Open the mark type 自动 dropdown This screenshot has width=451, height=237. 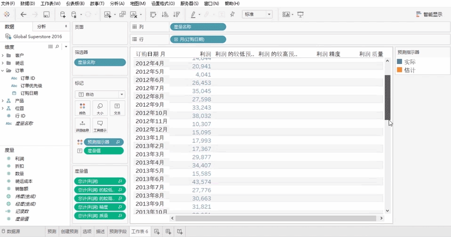[x=99, y=94]
